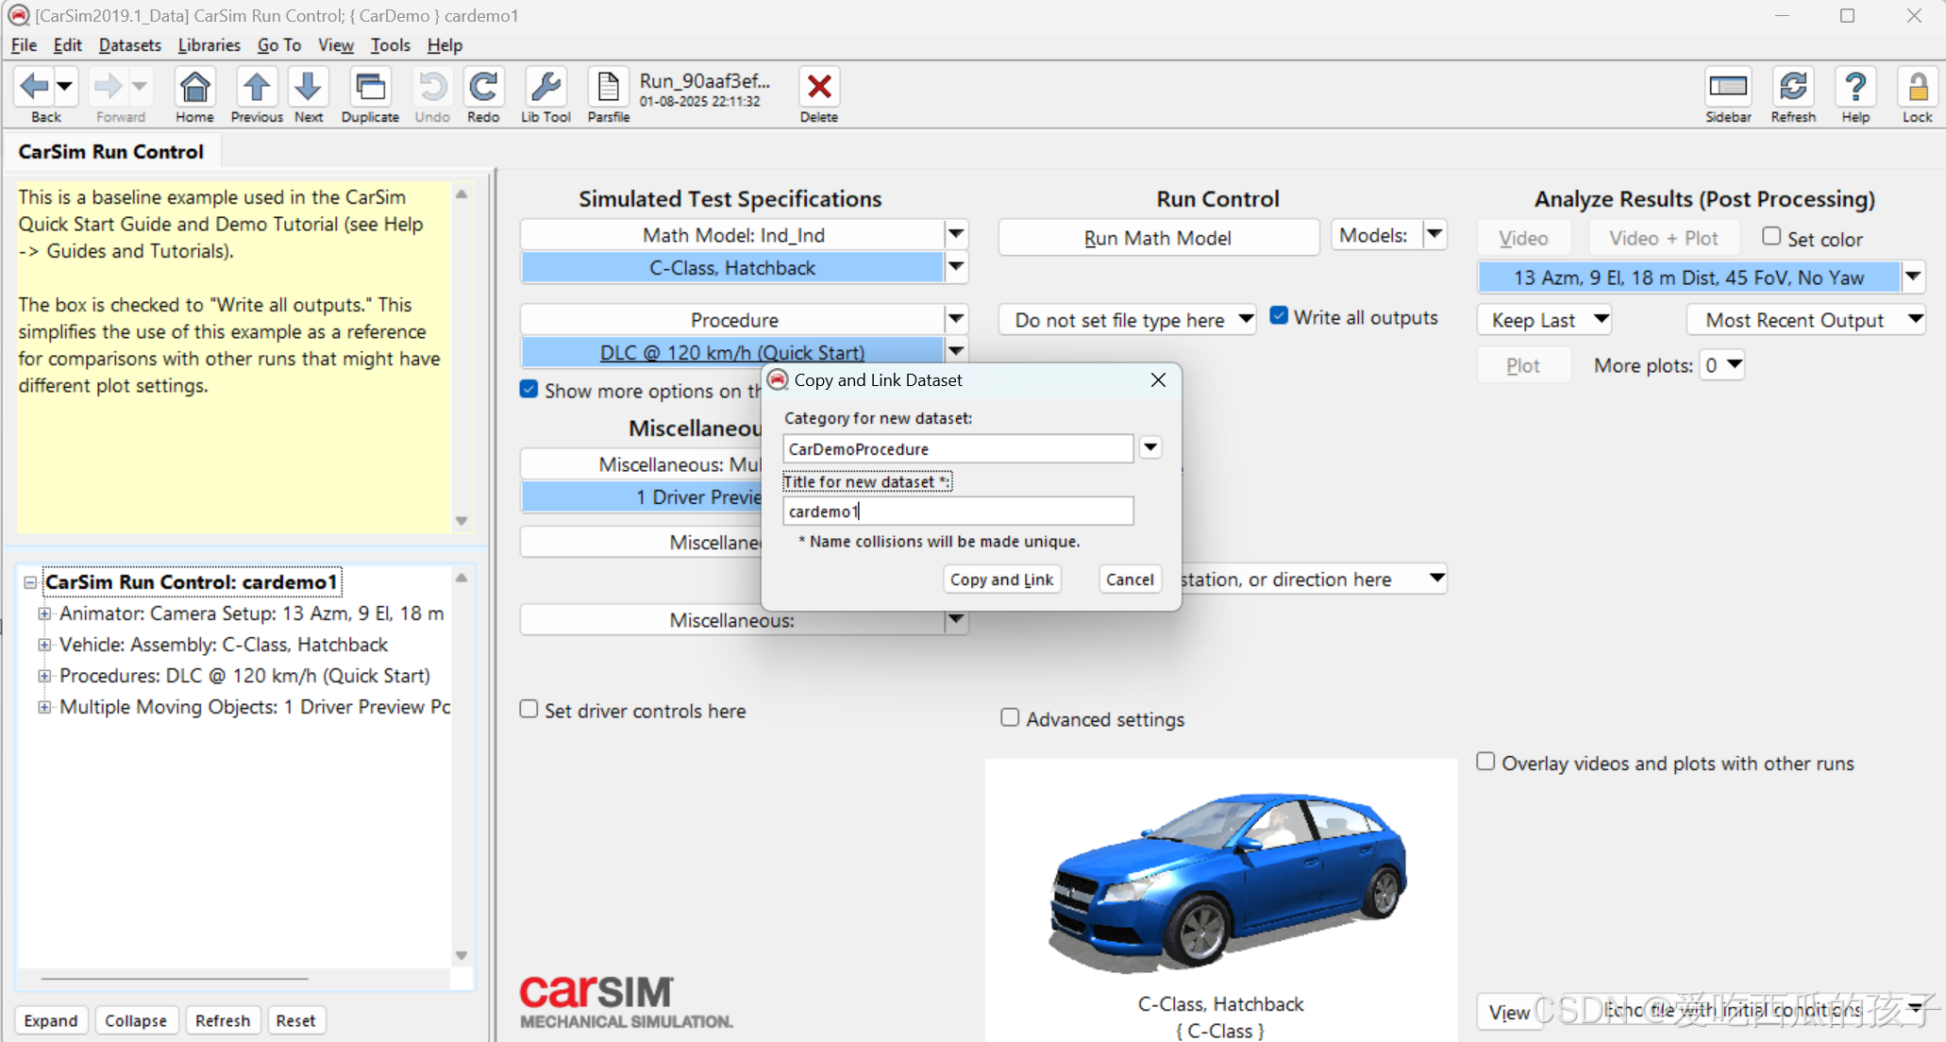
Task: Uncheck Write all outputs checkbox
Action: tap(1279, 316)
